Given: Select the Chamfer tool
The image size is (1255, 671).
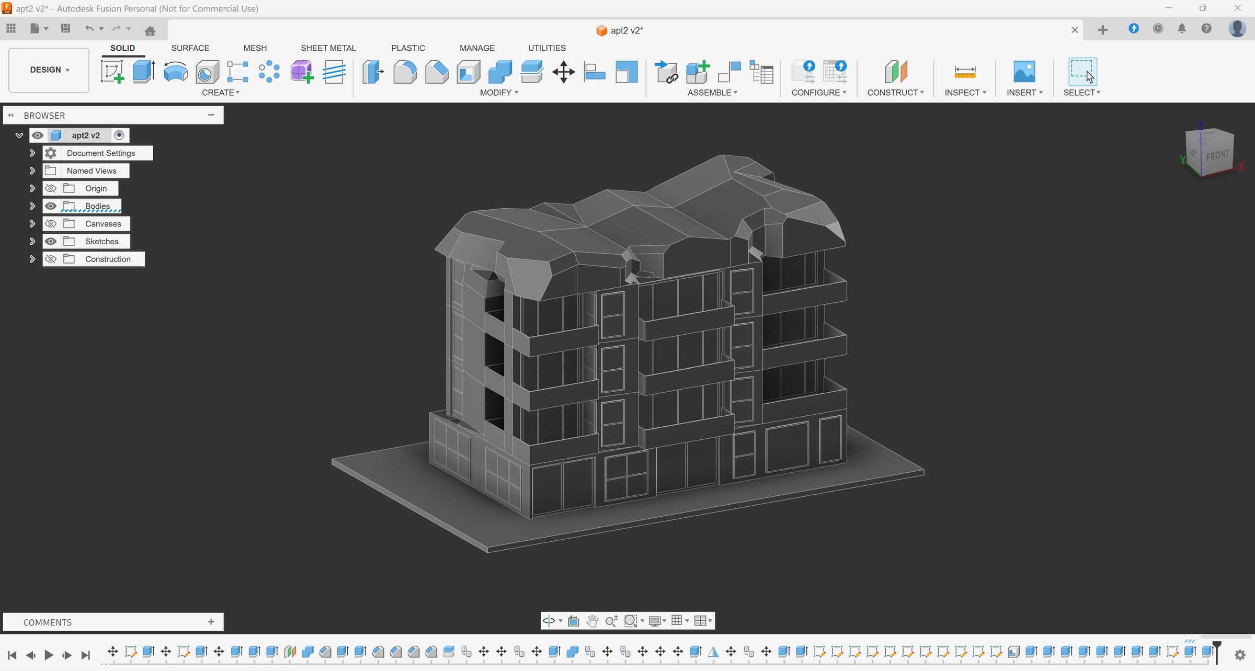Looking at the screenshot, I should (x=437, y=72).
